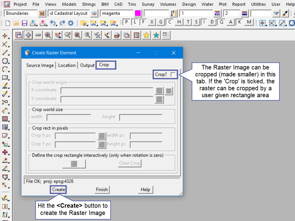Screen dimensions: 295x221
Task: Click the settings gear icon in top toolbar
Action: [71, 23]
